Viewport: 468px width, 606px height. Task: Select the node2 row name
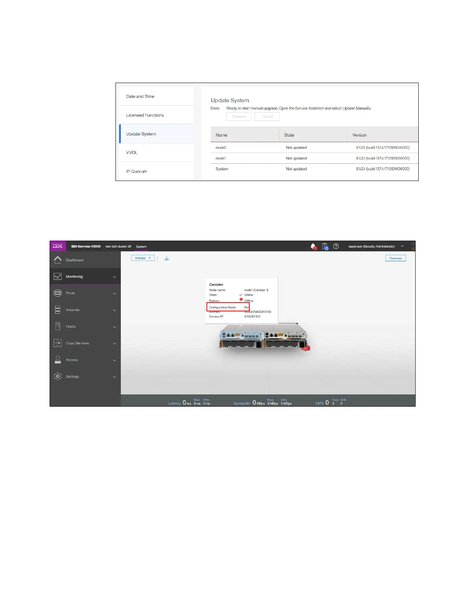(221, 148)
